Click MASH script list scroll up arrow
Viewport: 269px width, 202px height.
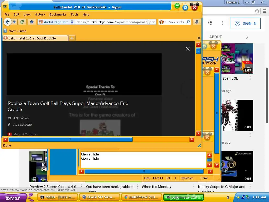point(209,155)
